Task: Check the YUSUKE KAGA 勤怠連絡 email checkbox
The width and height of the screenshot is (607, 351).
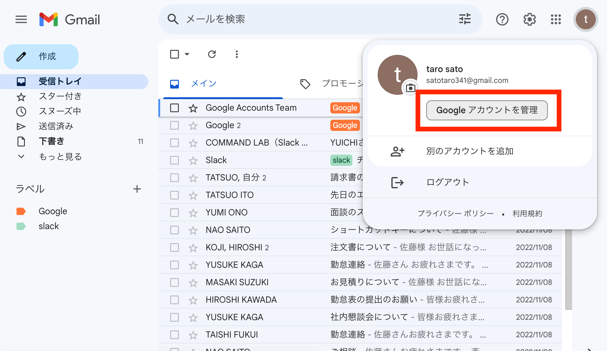Action: pos(174,265)
